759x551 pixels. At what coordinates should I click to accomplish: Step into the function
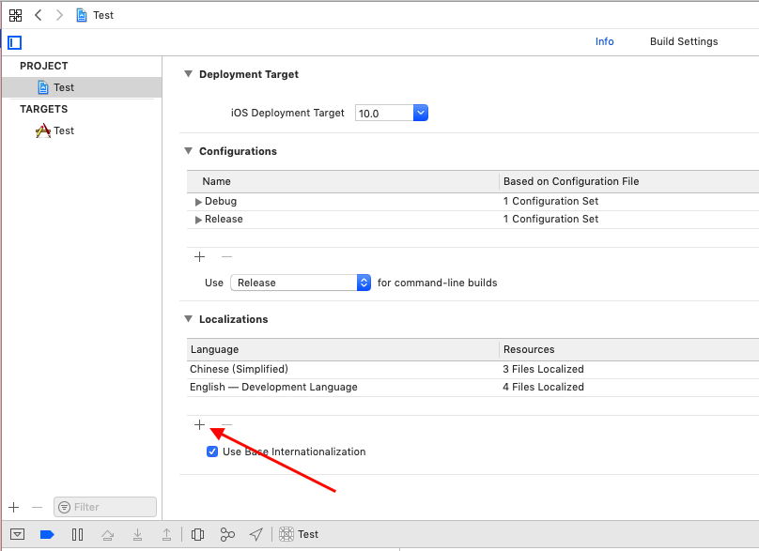(x=137, y=534)
